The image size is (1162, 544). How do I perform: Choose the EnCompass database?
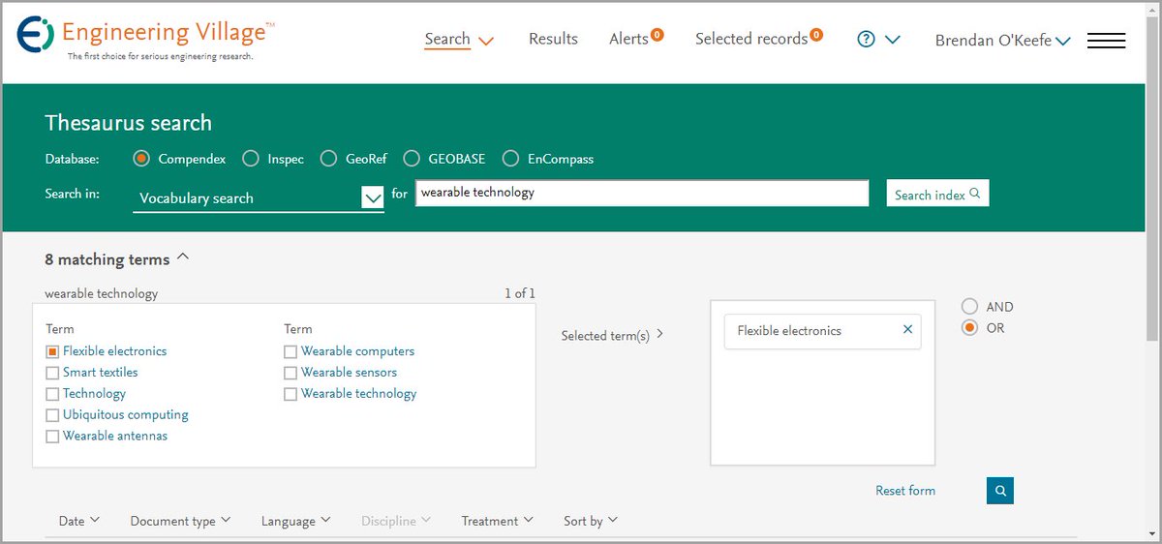coord(510,158)
